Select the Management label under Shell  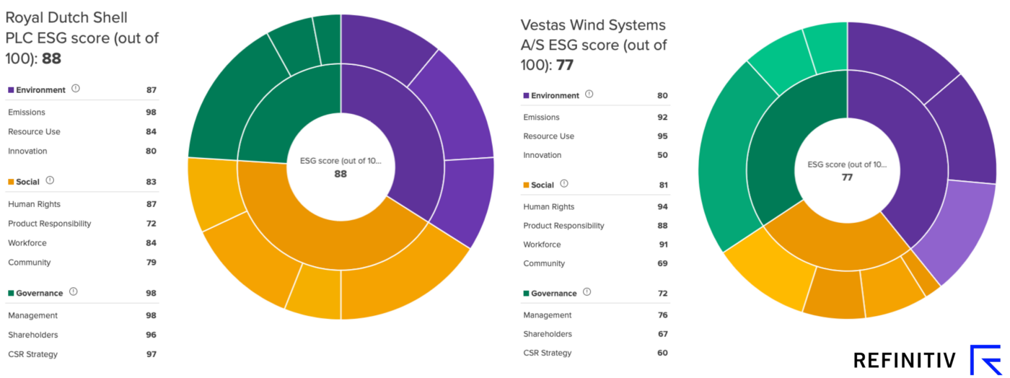(32, 315)
